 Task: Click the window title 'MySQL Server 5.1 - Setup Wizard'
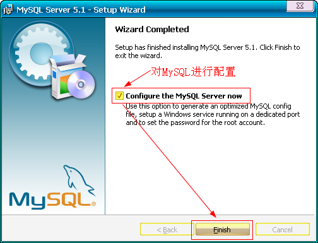point(81,10)
